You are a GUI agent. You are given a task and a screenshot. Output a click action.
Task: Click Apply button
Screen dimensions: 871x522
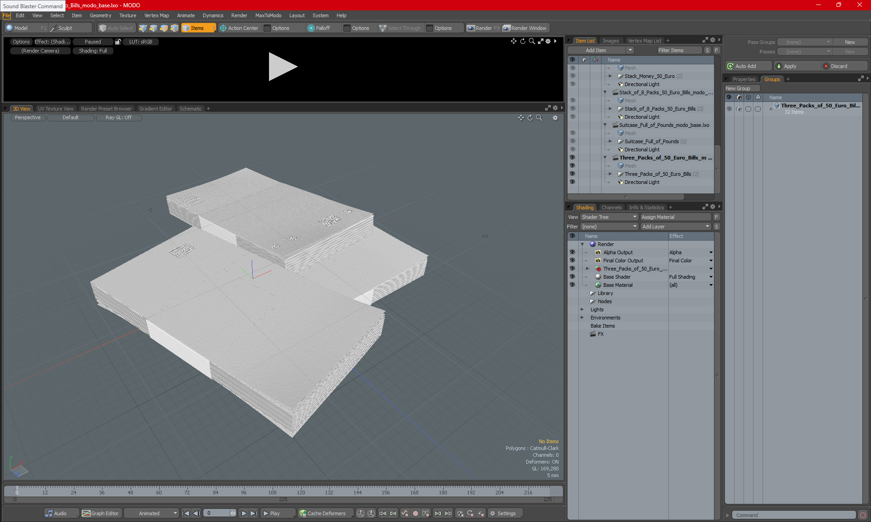click(x=797, y=66)
